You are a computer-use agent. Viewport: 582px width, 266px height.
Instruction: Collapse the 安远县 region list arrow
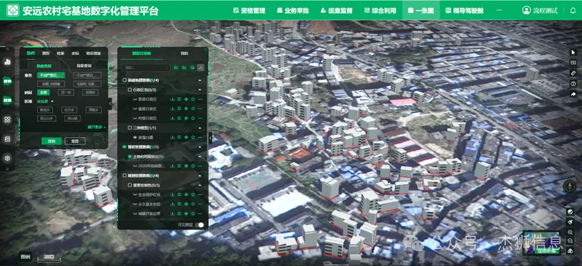pos(53,101)
